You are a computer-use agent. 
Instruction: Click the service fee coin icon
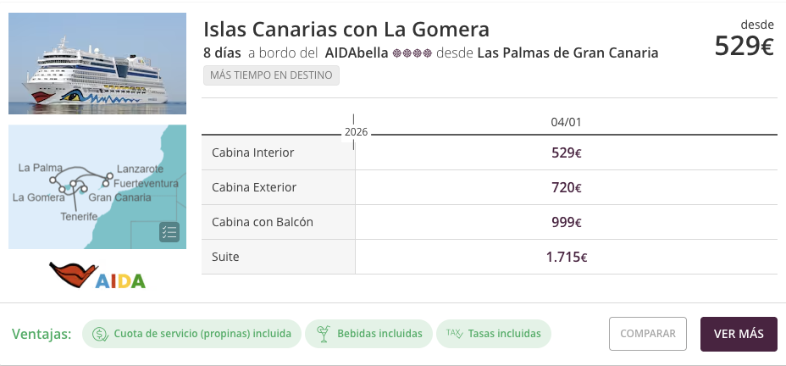(100, 334)
